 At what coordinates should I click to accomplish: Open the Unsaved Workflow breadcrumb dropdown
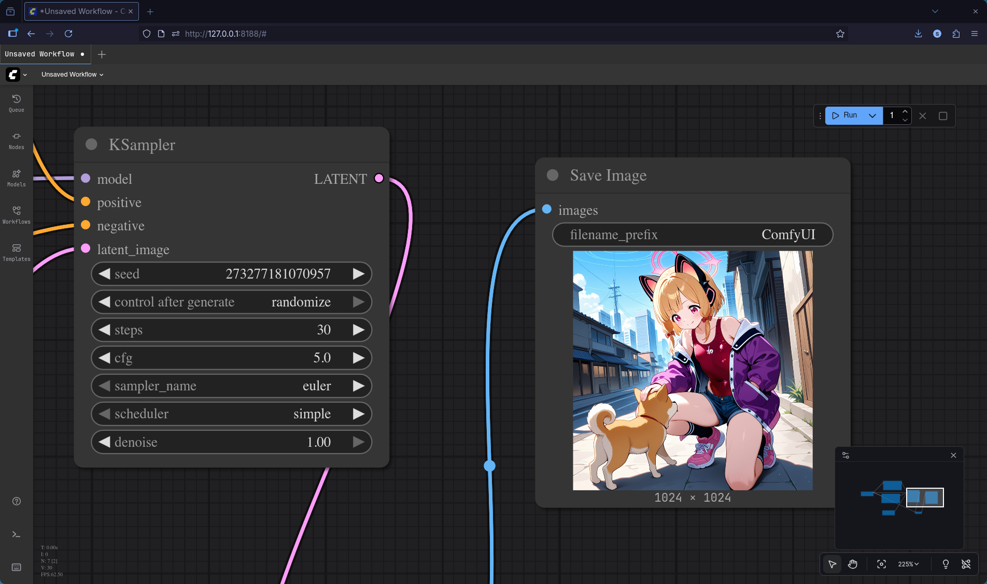tap(72, 75)
